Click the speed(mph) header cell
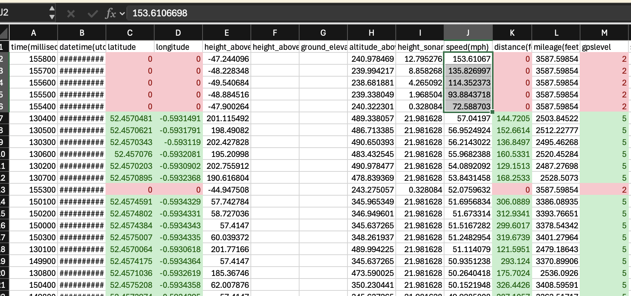The width and height of the screenshot is (631, 296). [x=468, y=47]
